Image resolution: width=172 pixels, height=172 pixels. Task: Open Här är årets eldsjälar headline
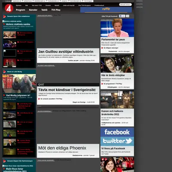(113, 75)
